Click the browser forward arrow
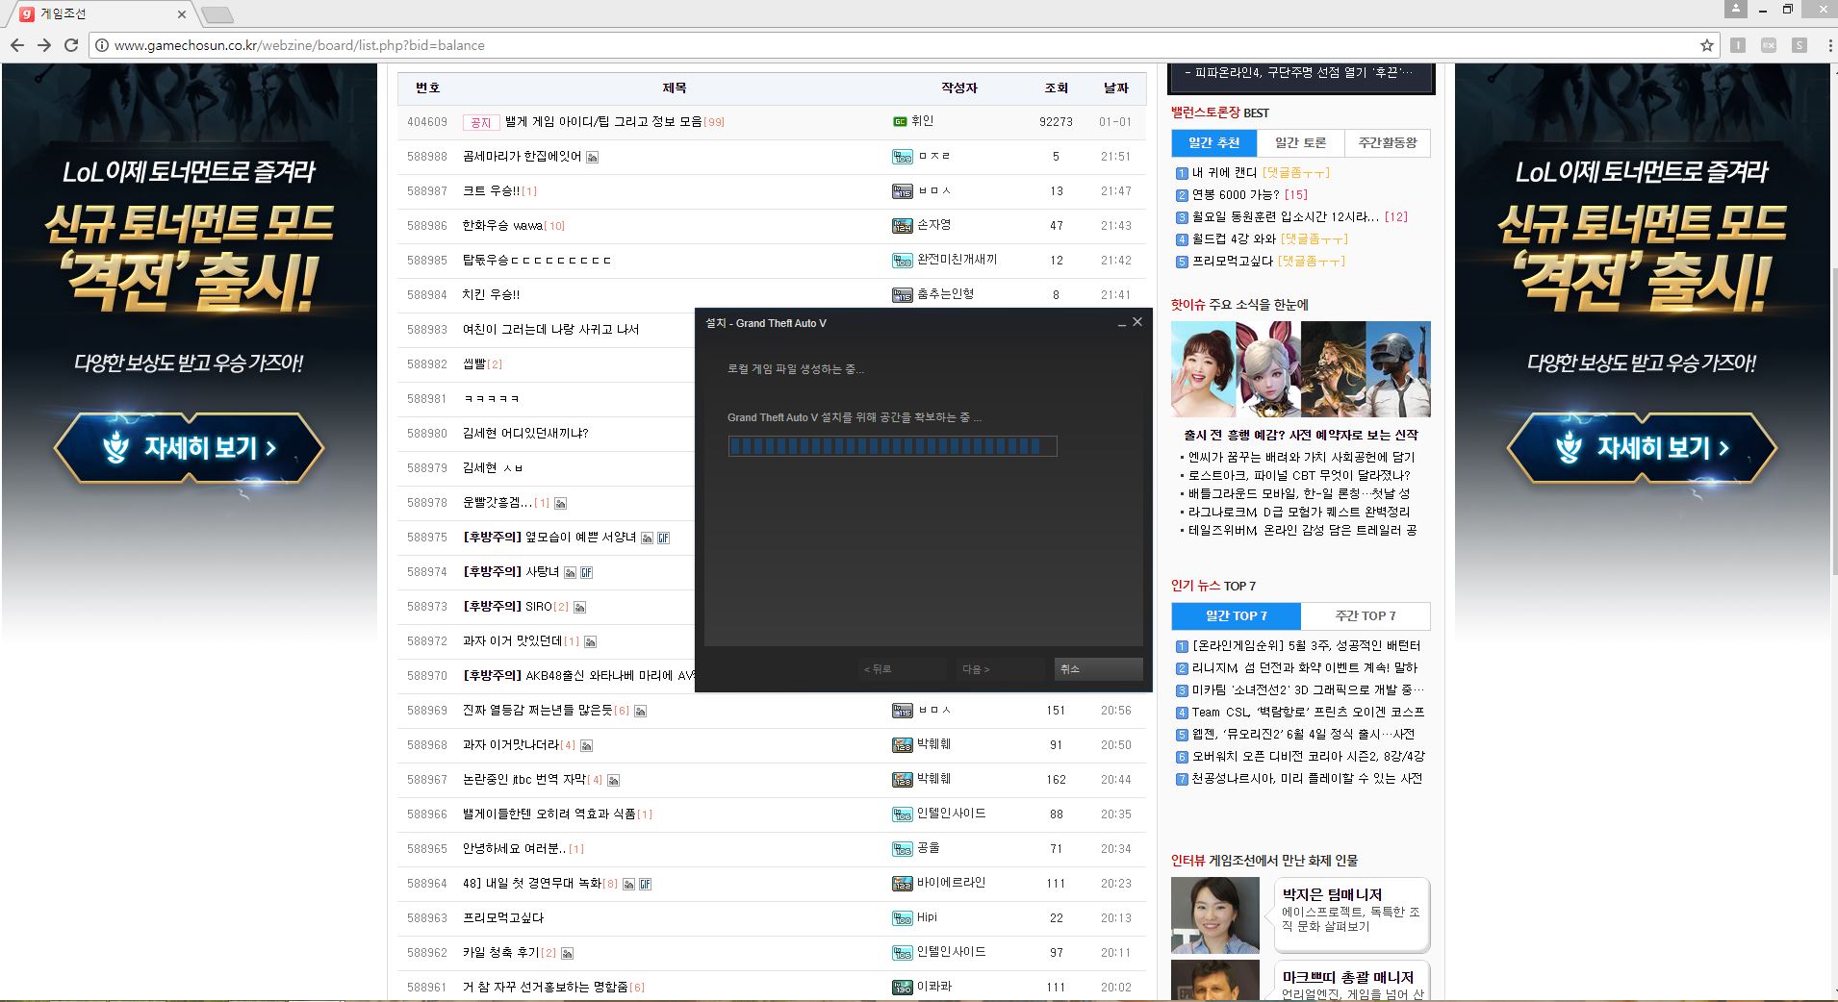This screenshot has width=1838, height=1002. (44, 45)
